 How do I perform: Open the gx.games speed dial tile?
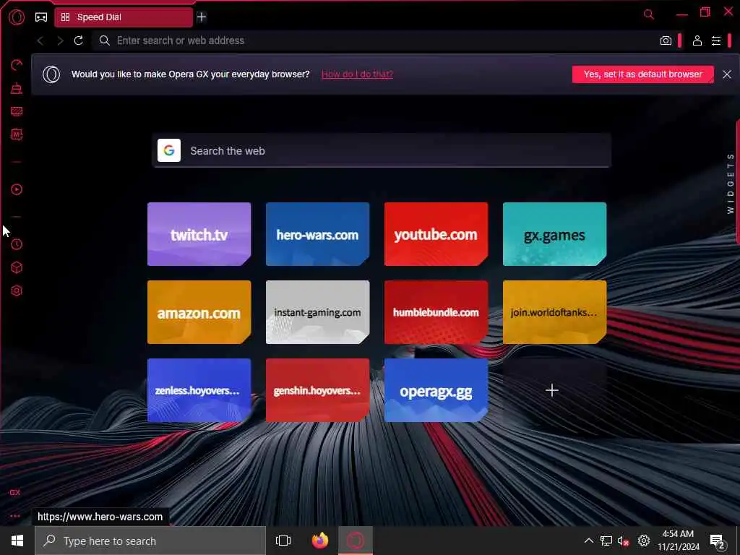pyautogui.click(x=554, y=234)
